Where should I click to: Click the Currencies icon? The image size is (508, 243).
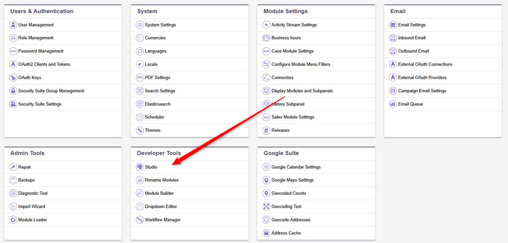(x=140, y=38)
